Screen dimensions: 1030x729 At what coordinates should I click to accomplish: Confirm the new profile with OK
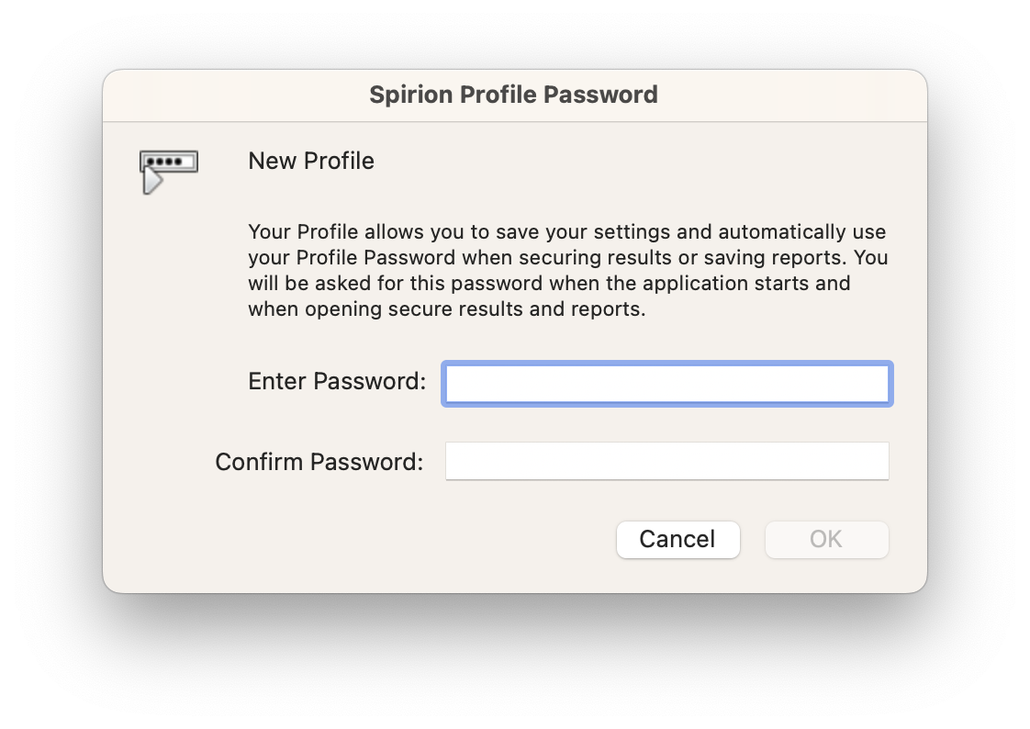point(826,539)
